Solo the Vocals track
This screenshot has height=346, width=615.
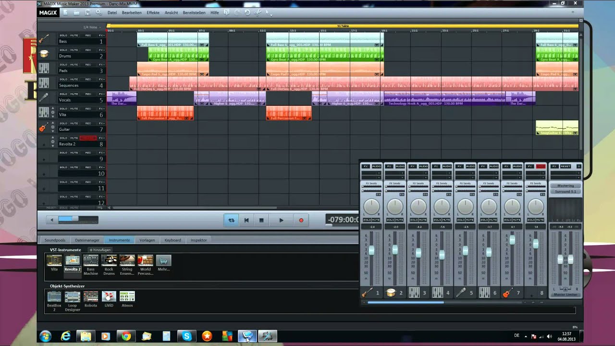[x=63, y=94]
